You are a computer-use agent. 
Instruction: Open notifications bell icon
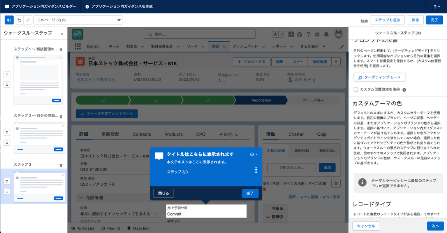326,35
